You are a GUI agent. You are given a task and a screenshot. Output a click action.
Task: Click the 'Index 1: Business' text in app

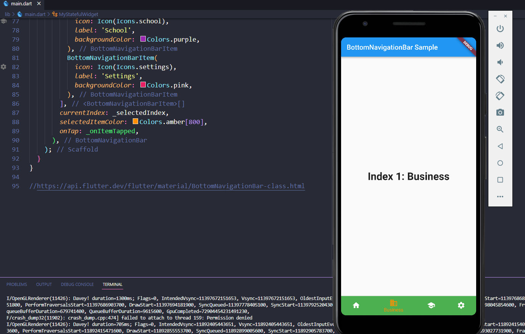pos(409,176)
